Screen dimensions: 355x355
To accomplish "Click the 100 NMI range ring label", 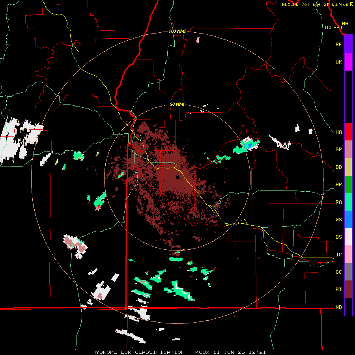I will point(177,31).
